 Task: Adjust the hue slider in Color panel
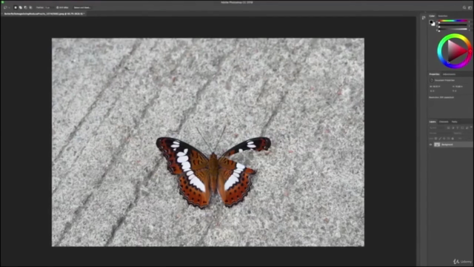tap(453, 21)
